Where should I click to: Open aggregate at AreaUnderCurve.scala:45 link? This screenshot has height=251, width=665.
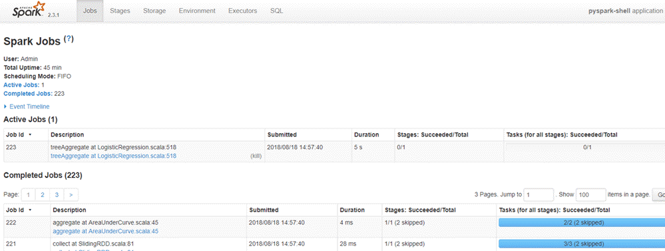(106, 231)
